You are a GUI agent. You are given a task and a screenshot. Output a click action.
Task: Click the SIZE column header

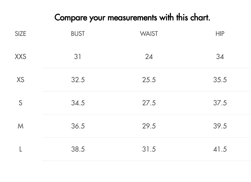21,34
